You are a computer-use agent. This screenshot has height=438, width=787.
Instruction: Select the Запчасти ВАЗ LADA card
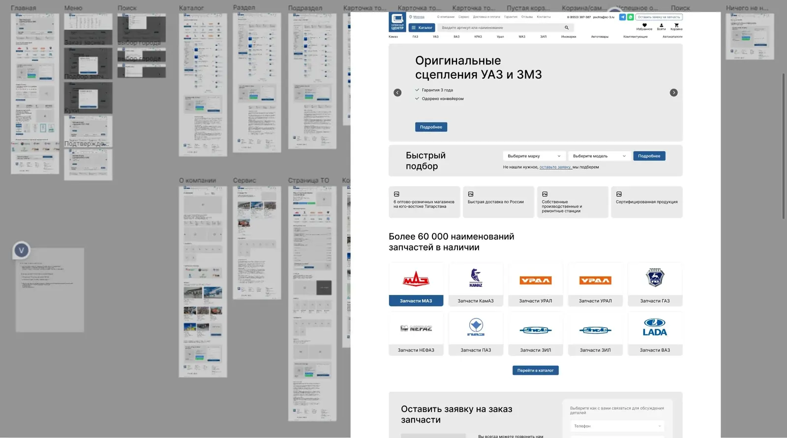tap(655, 334)
